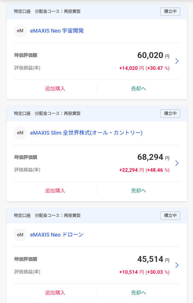The width and height of the screenshot is (193, 303).
Task: Open the eMAXIS Neo 宇宙開発 fund link
Action: pos(57,31)
